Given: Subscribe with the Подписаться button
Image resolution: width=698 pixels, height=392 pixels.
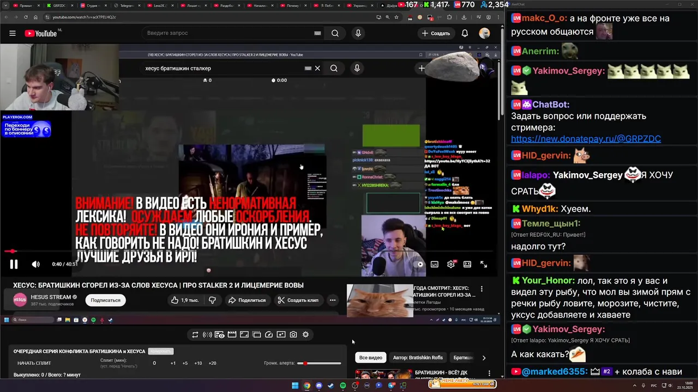Looking at the screenshot, I should [x=105, y=300].
